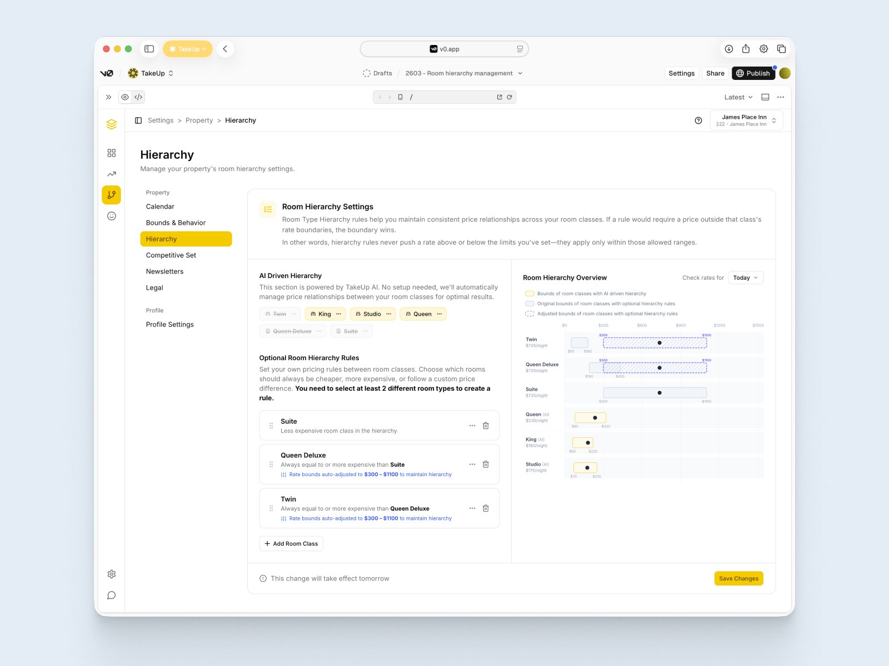Grab the drag handle of Twin rule
The width and height of the screenshot is (889, 666).
pos(271,508)
